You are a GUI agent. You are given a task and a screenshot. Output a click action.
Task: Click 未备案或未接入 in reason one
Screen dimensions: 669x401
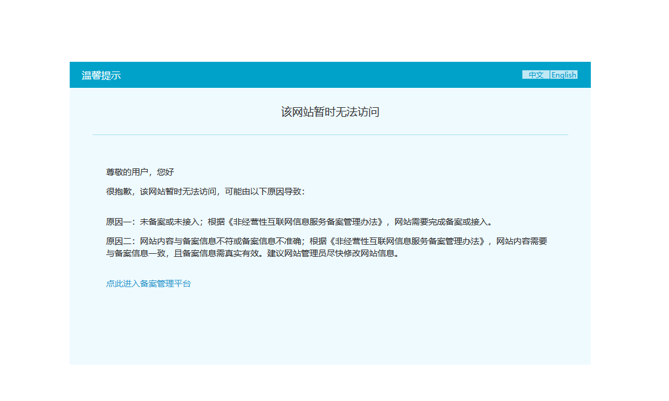[170, 222]
